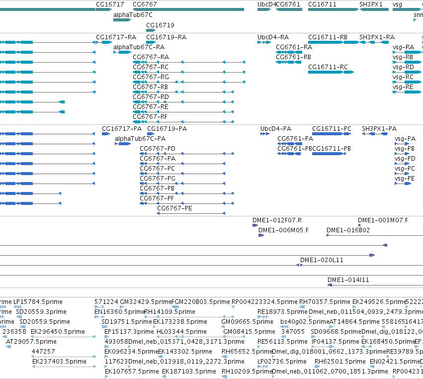Select transcript label CG6767-RA

point(151,57)
